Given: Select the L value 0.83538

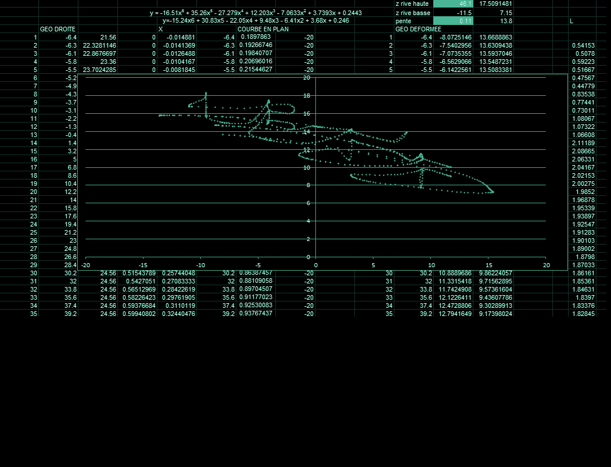Looking at the screenshot, I should pos(582,94).
